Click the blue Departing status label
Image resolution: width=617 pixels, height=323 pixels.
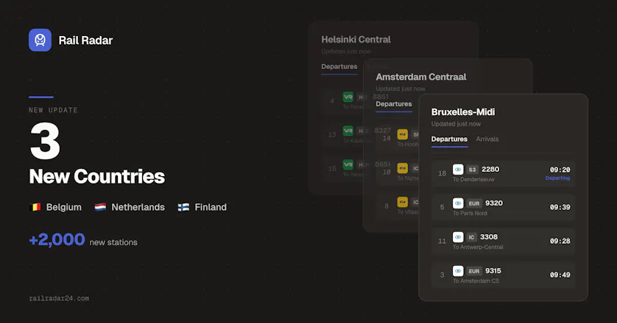(557, 178)
